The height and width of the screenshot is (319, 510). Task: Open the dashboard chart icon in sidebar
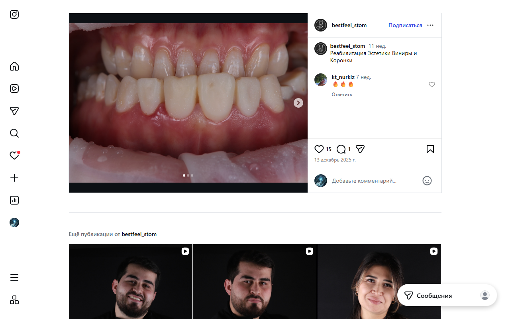point(14,200)
